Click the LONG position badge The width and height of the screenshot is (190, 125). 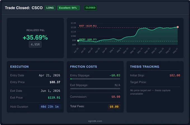click(x=50, y=8)
